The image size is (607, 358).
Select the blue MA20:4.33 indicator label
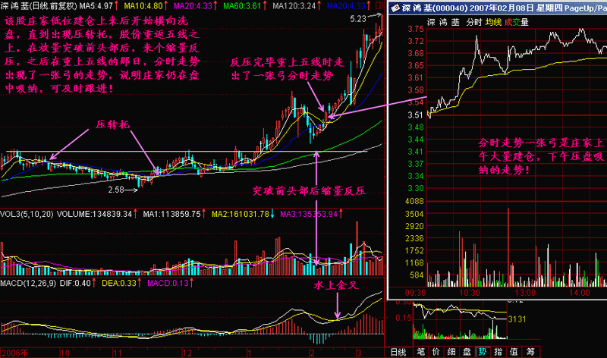point(346,6)
